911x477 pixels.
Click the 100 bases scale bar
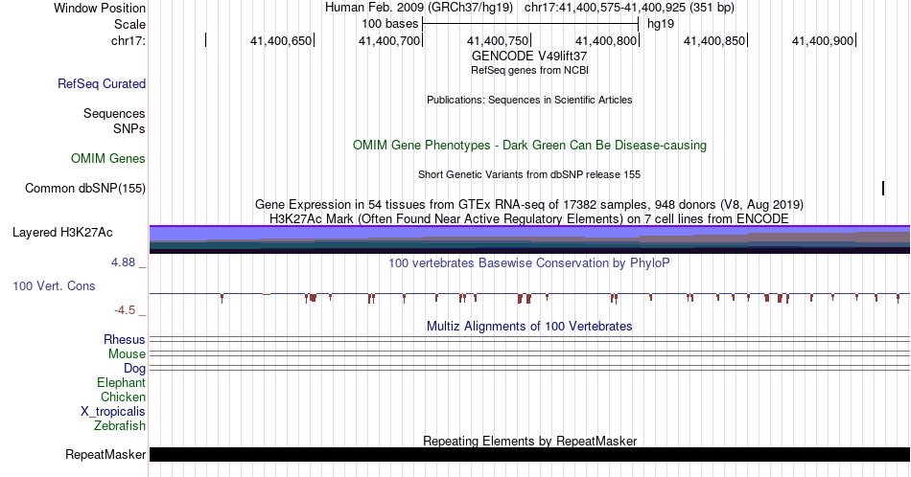click(530, 24)
